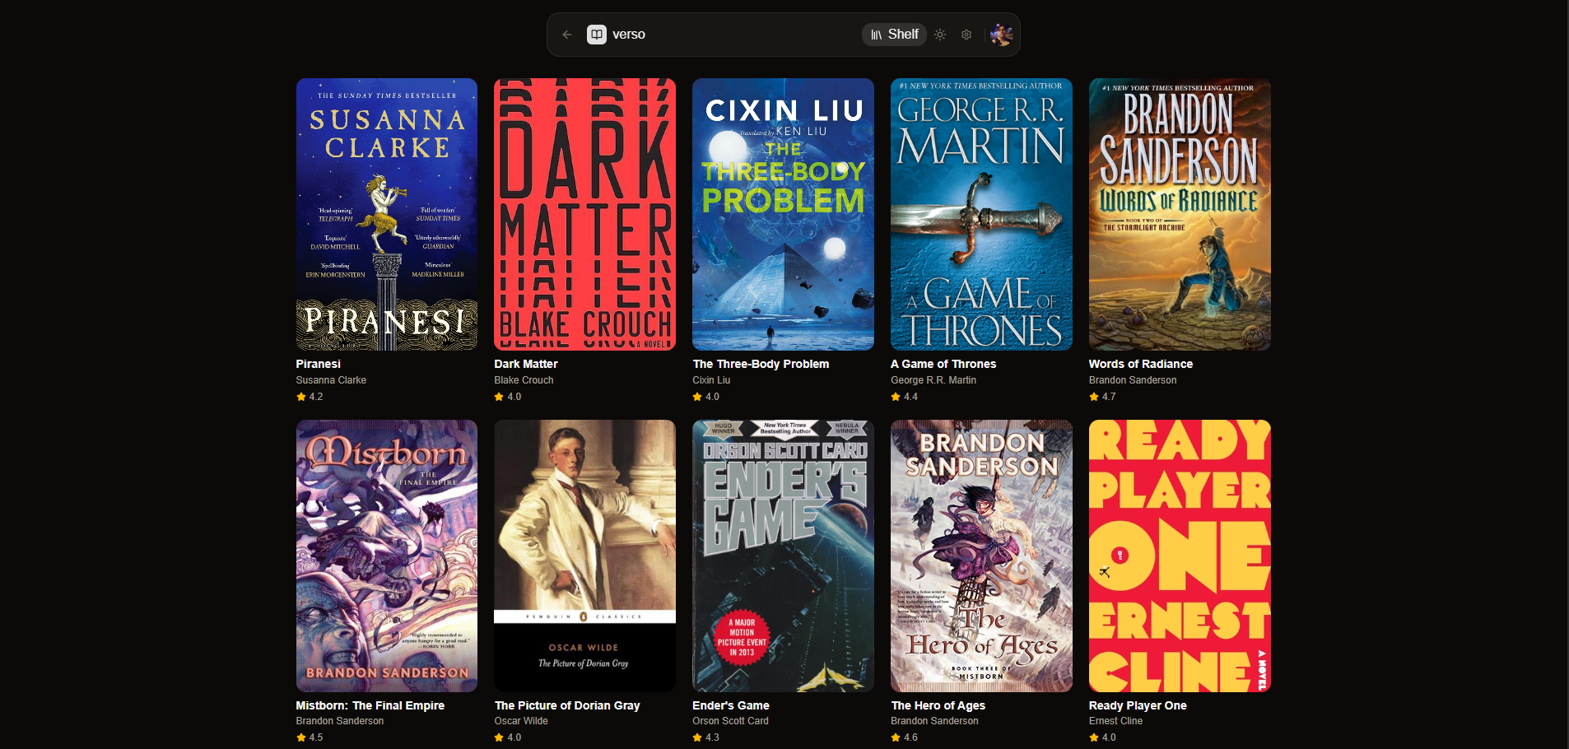Click author name "Oscar Wilde"

[x=521, y=721]
